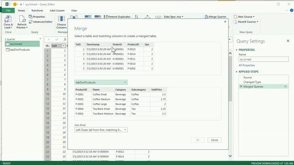The height and width of the screenshot is (165, 294).
Task: Open Data Type: Any dropdown
Action: 174,16
